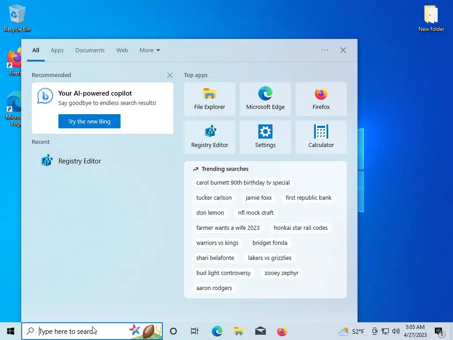Viewport: 453px width, 340px height.
Task: Pick the aaron rodgers trending search
Action: (x=214, y=288)
